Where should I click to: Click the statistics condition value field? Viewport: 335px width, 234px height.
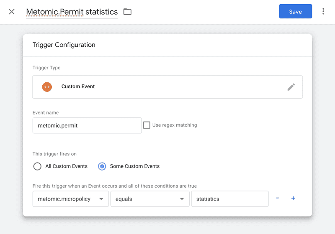tap(229, 199)
